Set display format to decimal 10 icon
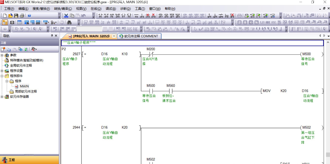The height and width of the screenshot is (164, 330). [x=251, y=22]
